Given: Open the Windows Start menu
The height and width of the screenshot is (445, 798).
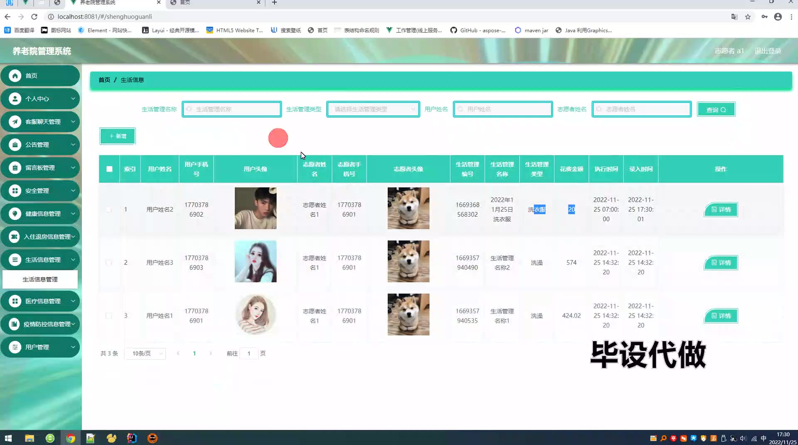Looking at the screenshot, I should pyautogui.click(x=8, y=438).
